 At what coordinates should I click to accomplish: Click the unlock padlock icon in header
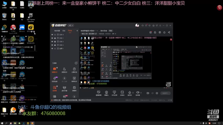(x=155, y=32)
